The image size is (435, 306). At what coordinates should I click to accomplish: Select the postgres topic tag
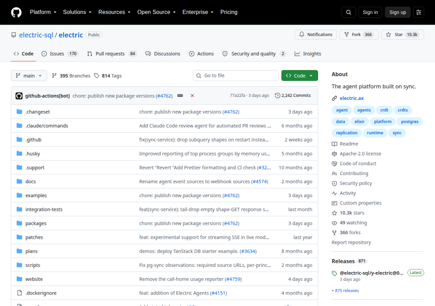(410, 122)
